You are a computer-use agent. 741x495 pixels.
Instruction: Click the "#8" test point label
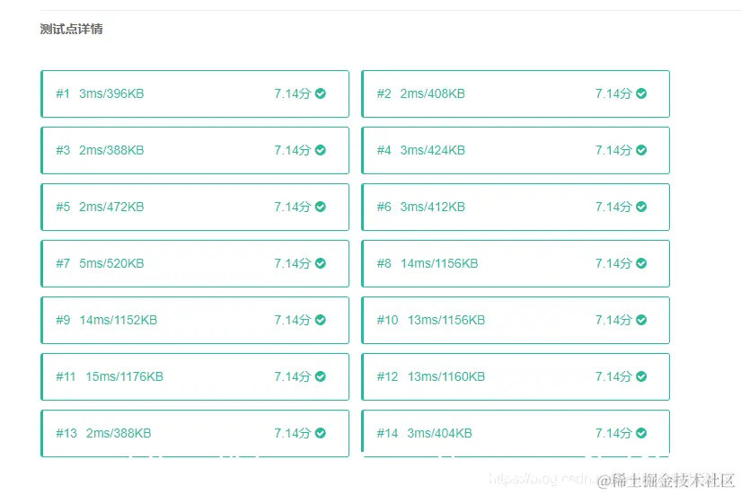tap(384, 263)
